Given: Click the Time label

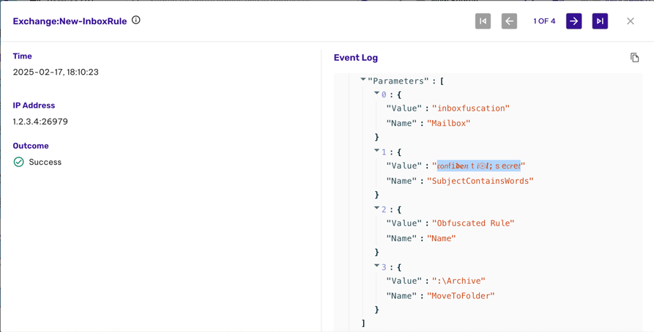Looking at the screenshot, I should pos(22,56).
